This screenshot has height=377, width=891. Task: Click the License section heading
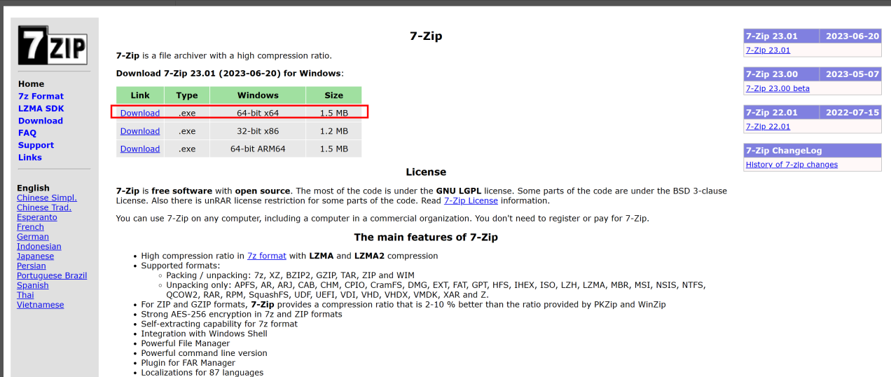426,172
